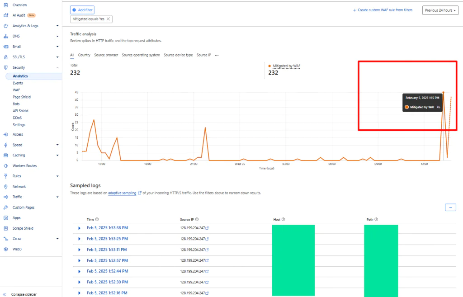This screenshot has height=297, width=463.
Task: Open the Feb 5, 2025 1:52:57 PM entry
Action: 107,261
